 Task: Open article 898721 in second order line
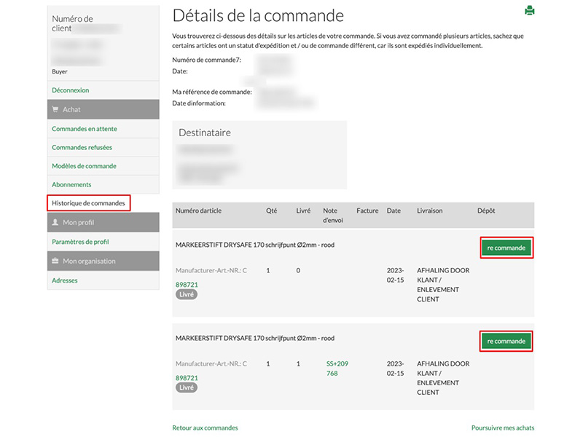click(x=187, y=378)
